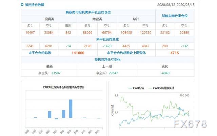Select change value -132
This screenshot has width=217, height=136.
tap(184, 46)
